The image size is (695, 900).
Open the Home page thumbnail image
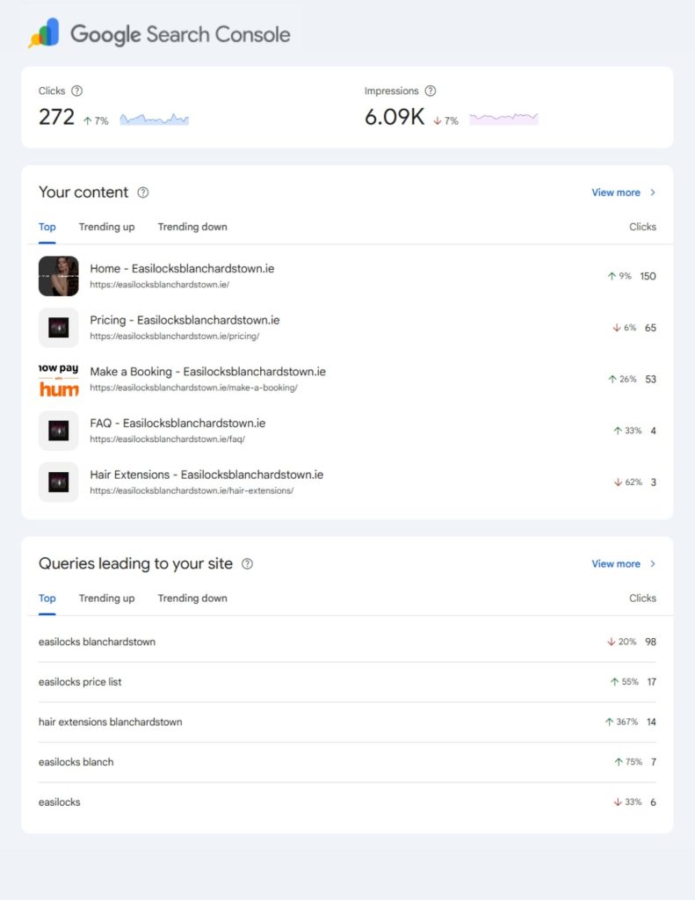click(x=59, y=276)
